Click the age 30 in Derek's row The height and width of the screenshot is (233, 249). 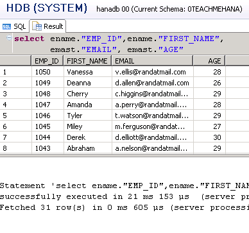(217, 137)
